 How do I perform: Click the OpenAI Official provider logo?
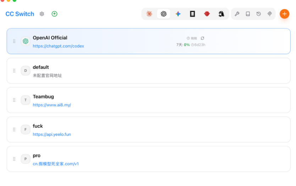26,41
